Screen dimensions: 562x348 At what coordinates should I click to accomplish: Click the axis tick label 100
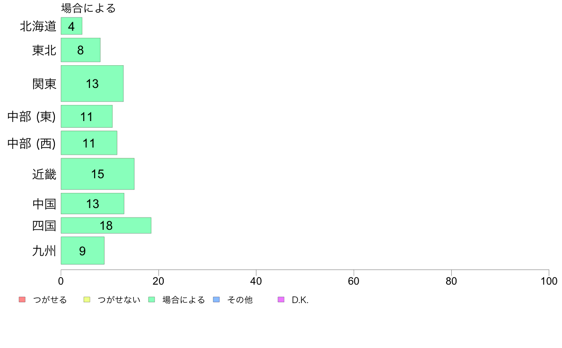pos(549,281)
